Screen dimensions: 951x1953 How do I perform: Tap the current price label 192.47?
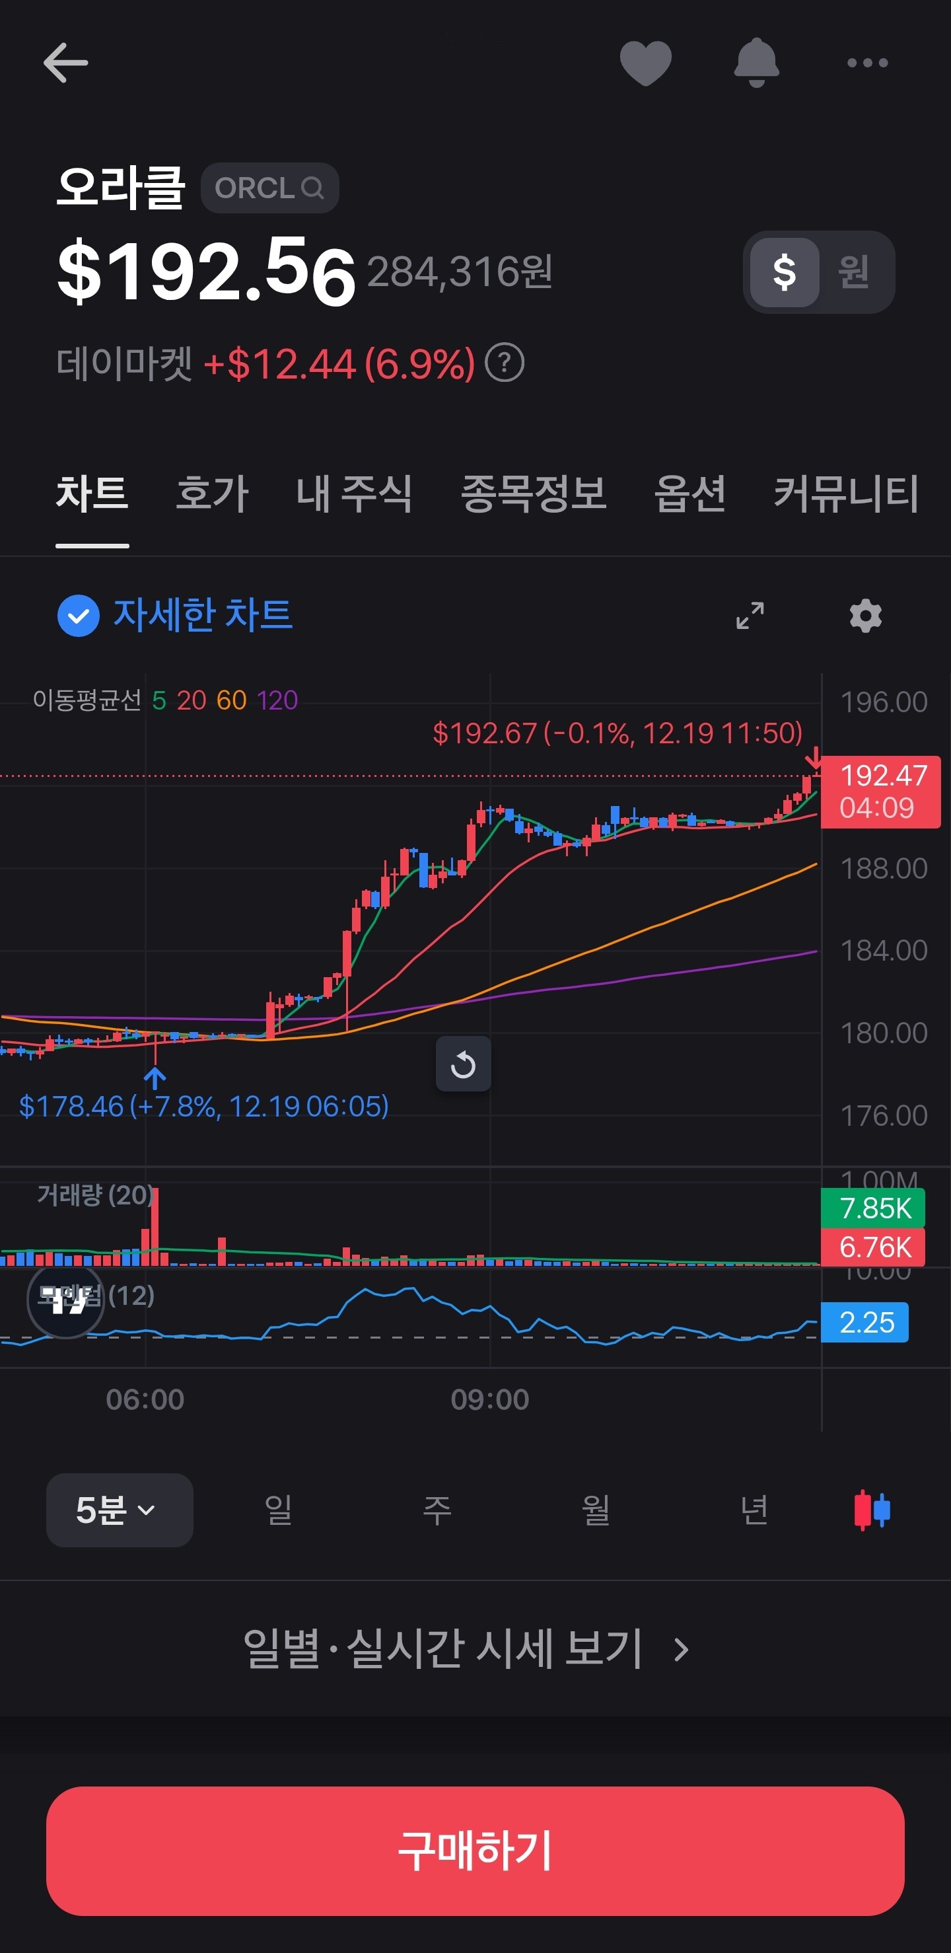click(881, 792)
